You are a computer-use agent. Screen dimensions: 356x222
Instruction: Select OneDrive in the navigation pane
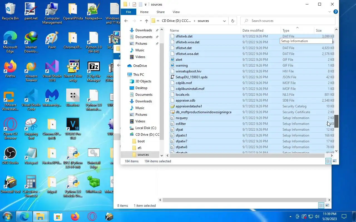(x=140, y=66)
